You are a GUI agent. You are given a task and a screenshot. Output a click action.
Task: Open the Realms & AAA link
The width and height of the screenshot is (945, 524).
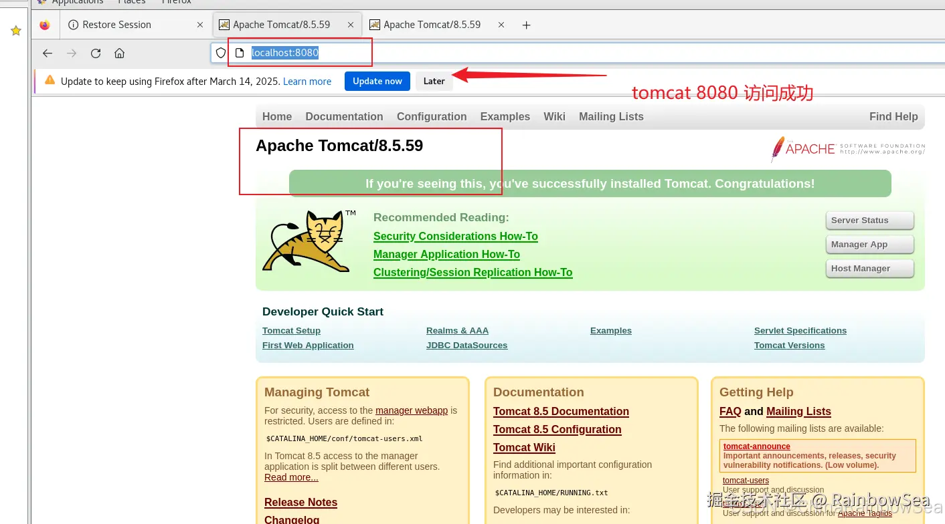(457, 331)
